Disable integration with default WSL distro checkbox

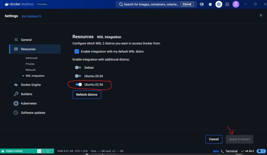pos(77,51)
